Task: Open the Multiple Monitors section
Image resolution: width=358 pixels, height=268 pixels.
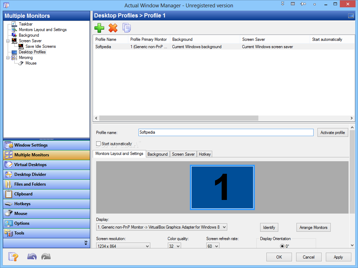Action: pyautogui.click(x=46, y=155)
